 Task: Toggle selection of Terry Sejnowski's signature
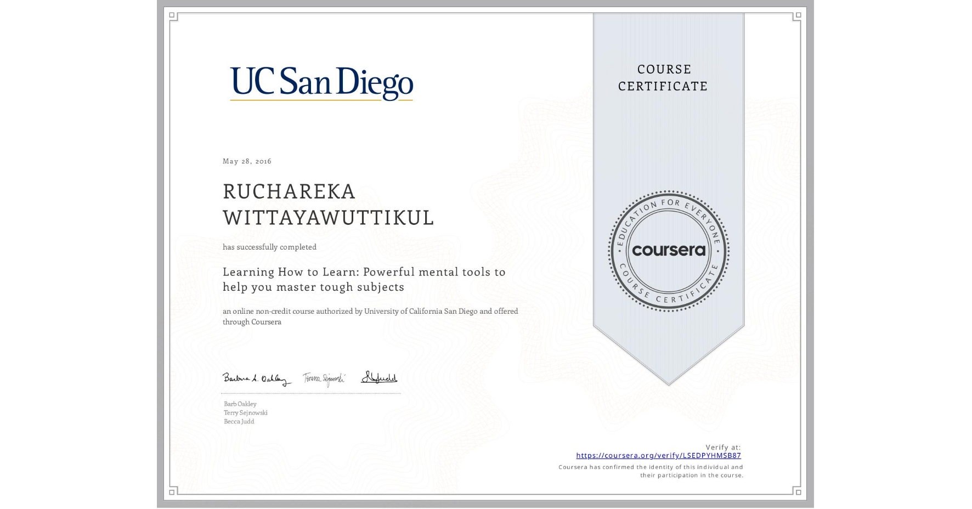point(324,377)
